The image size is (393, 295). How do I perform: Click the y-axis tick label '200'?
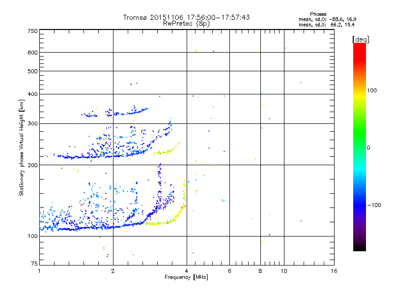32,165
